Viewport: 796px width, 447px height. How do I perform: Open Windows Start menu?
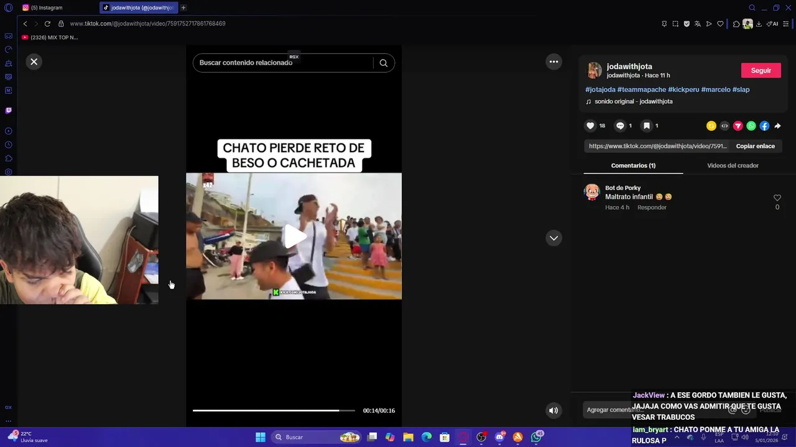[x=261, y=437]
